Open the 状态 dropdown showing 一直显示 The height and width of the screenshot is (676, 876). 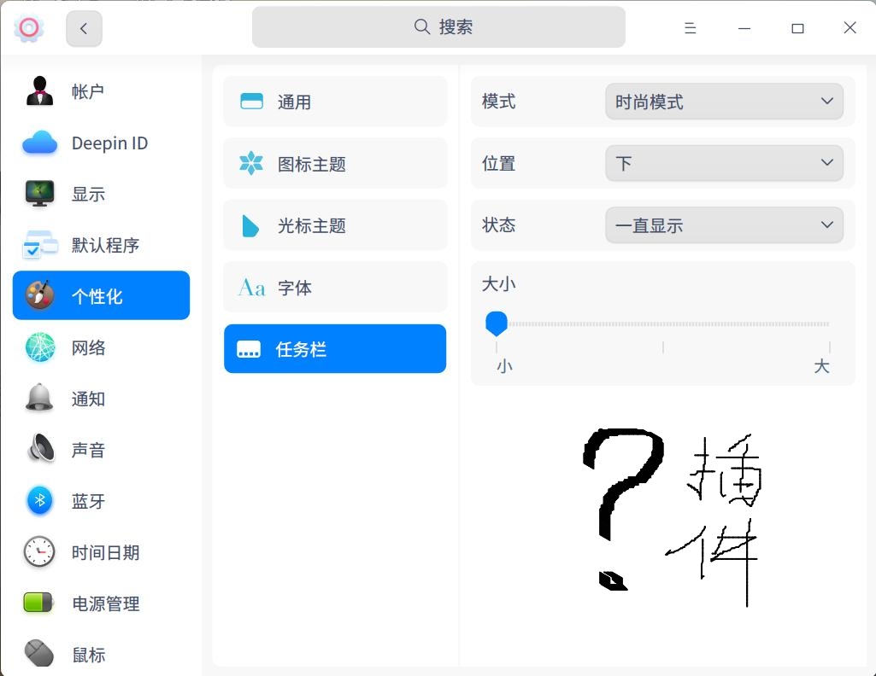pyautogui.click(x=724, y=225)
